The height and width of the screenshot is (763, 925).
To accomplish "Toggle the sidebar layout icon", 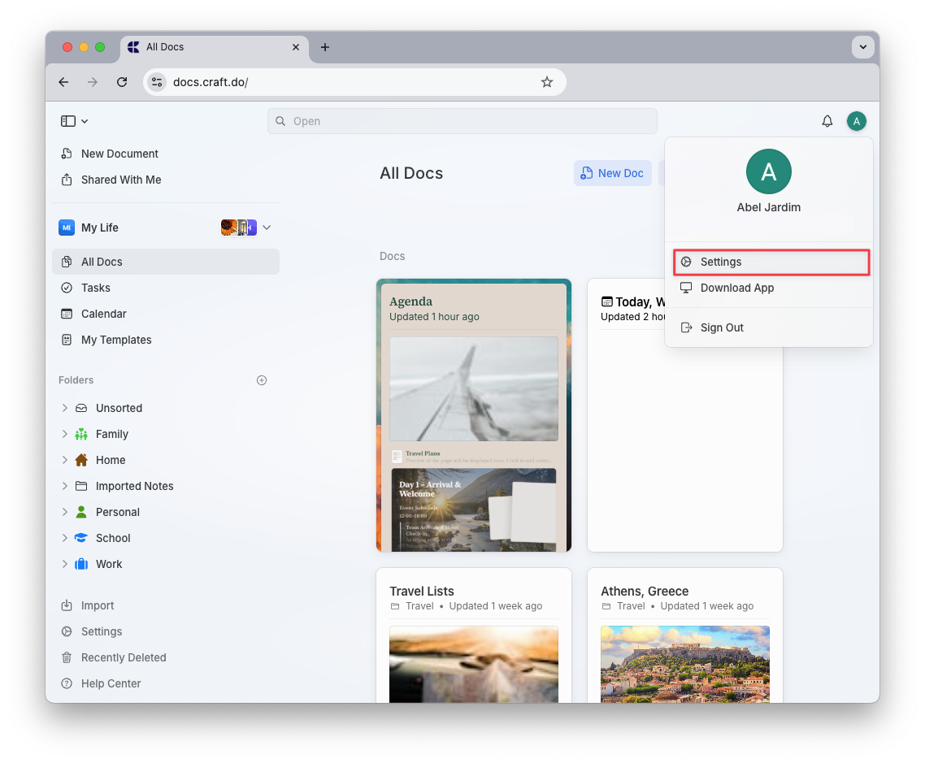I will click(x=67, y=120).
